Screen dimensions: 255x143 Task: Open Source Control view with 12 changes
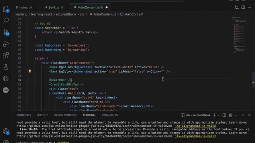(x=6, y=32)
